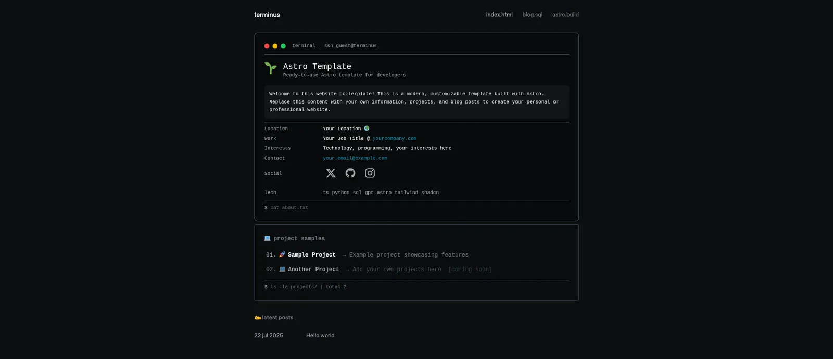This screenshot has height=359, width=833.
Task: Click the yellow terminal window dot
Action: pos(275,46)
